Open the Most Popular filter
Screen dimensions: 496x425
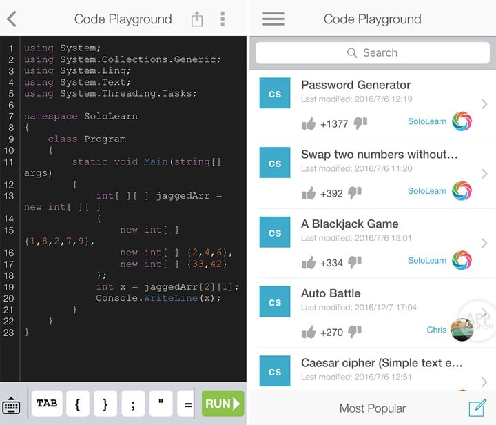click(372, 408)
